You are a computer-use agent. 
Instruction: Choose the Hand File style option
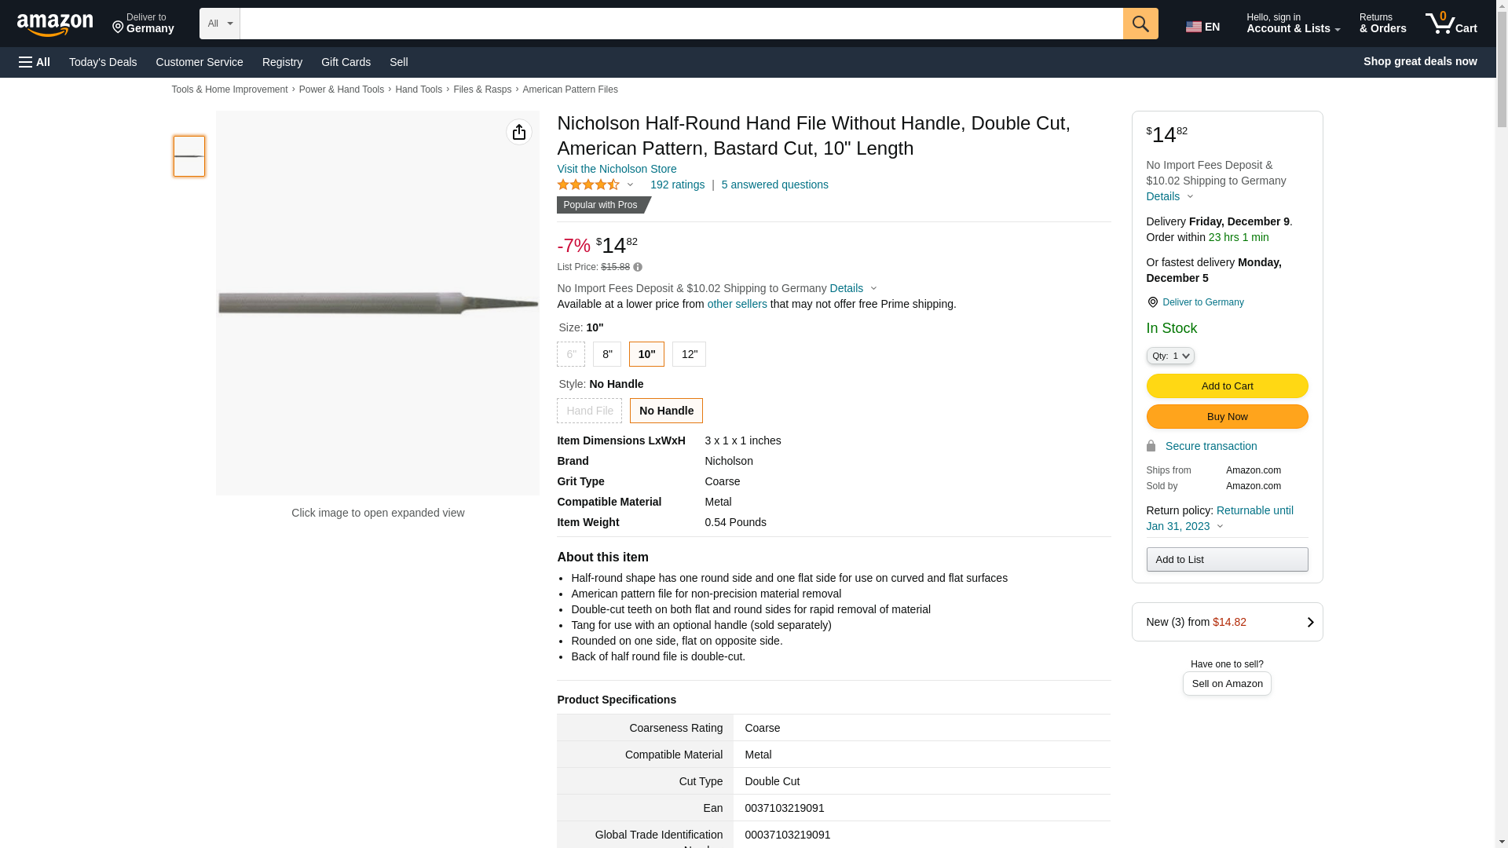(x=589, y=411)
